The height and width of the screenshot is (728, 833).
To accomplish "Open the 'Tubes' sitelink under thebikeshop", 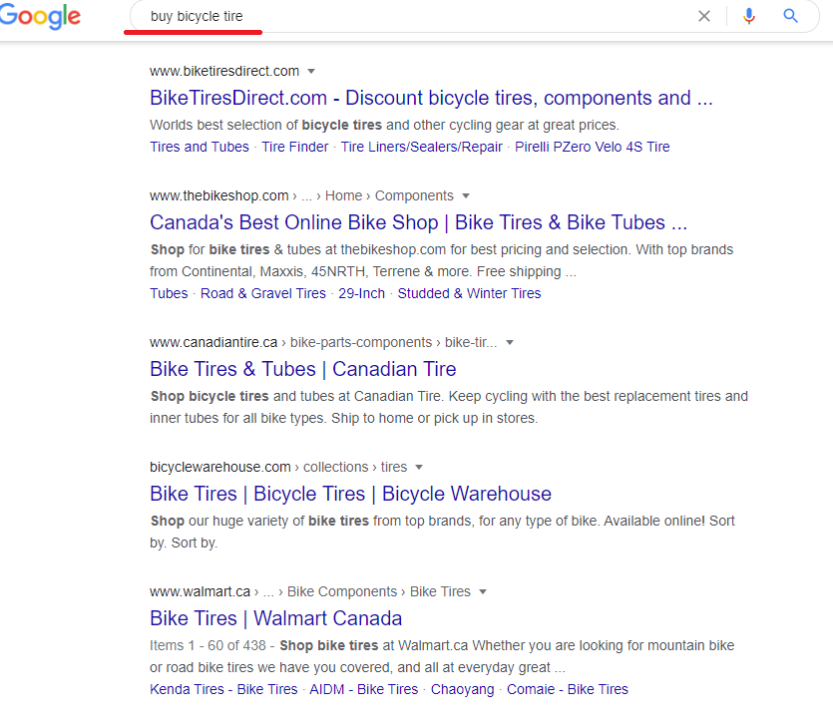I will 169,293.
